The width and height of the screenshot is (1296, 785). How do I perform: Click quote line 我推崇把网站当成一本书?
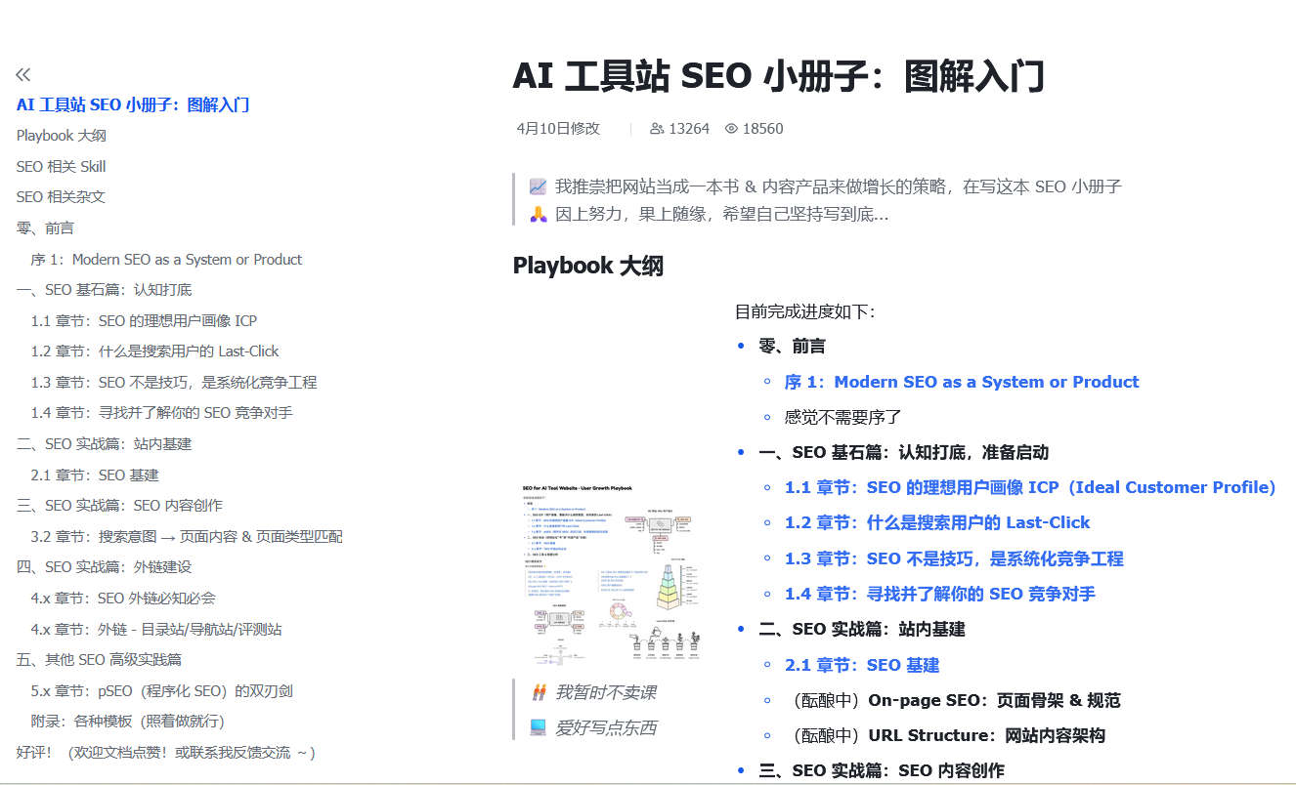(x=839, y=186)
